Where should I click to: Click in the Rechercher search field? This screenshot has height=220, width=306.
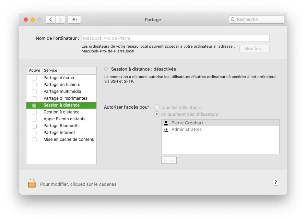(259, 20)
